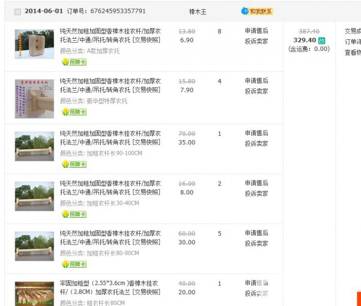Select the checkbox for order 2014-06-01
This screenshot has width=361, height=306.
pos(18,11)
